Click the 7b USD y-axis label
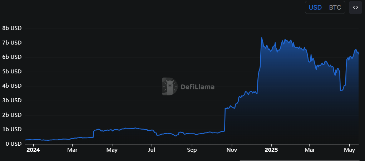This screenshot has height=161, width=365. point(12,43)
